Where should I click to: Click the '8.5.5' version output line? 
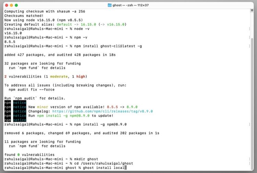[10, 42]
